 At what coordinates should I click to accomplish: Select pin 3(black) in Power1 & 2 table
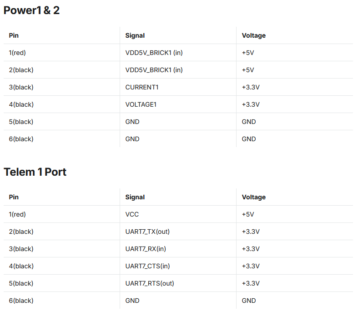click(21, 87)
